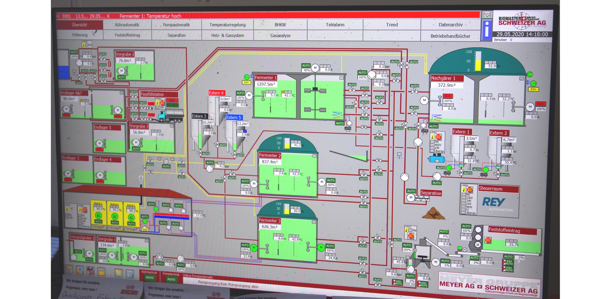Click the database table icon
This screenshot has height=299, width=611.
click(x=130, y=274)
